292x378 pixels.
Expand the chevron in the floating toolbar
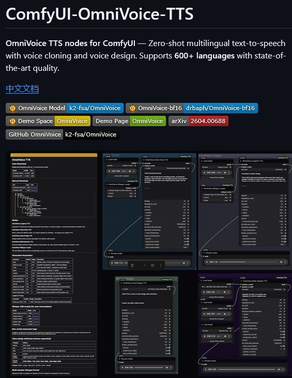[145, 265]
